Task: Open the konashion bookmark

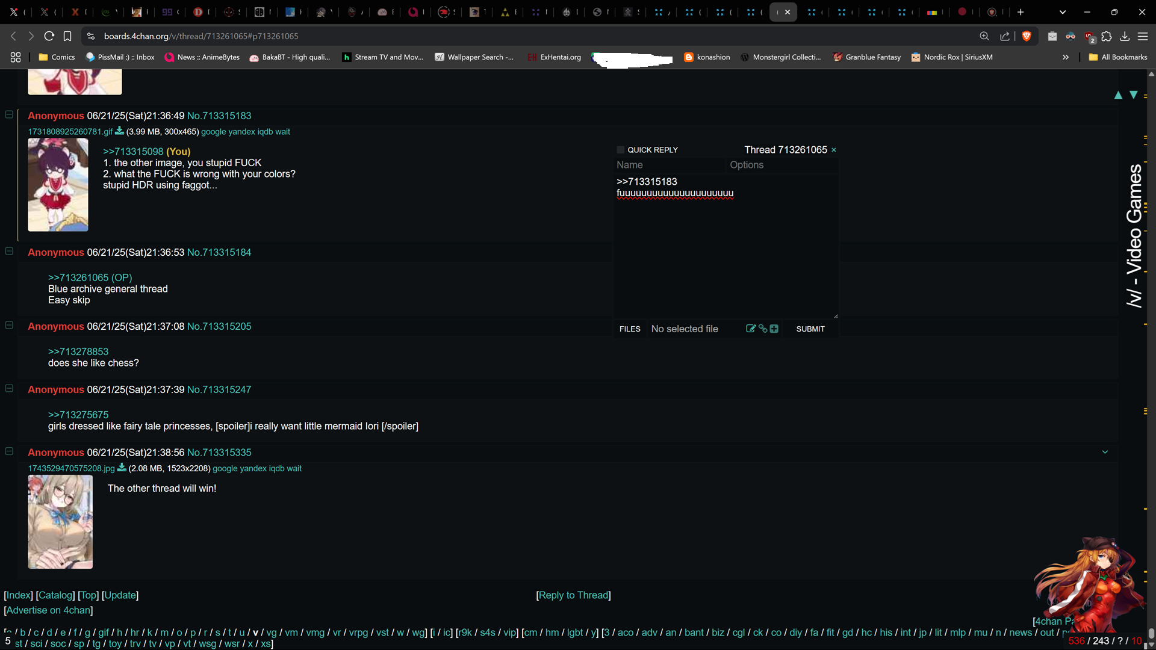Action: 707,57
